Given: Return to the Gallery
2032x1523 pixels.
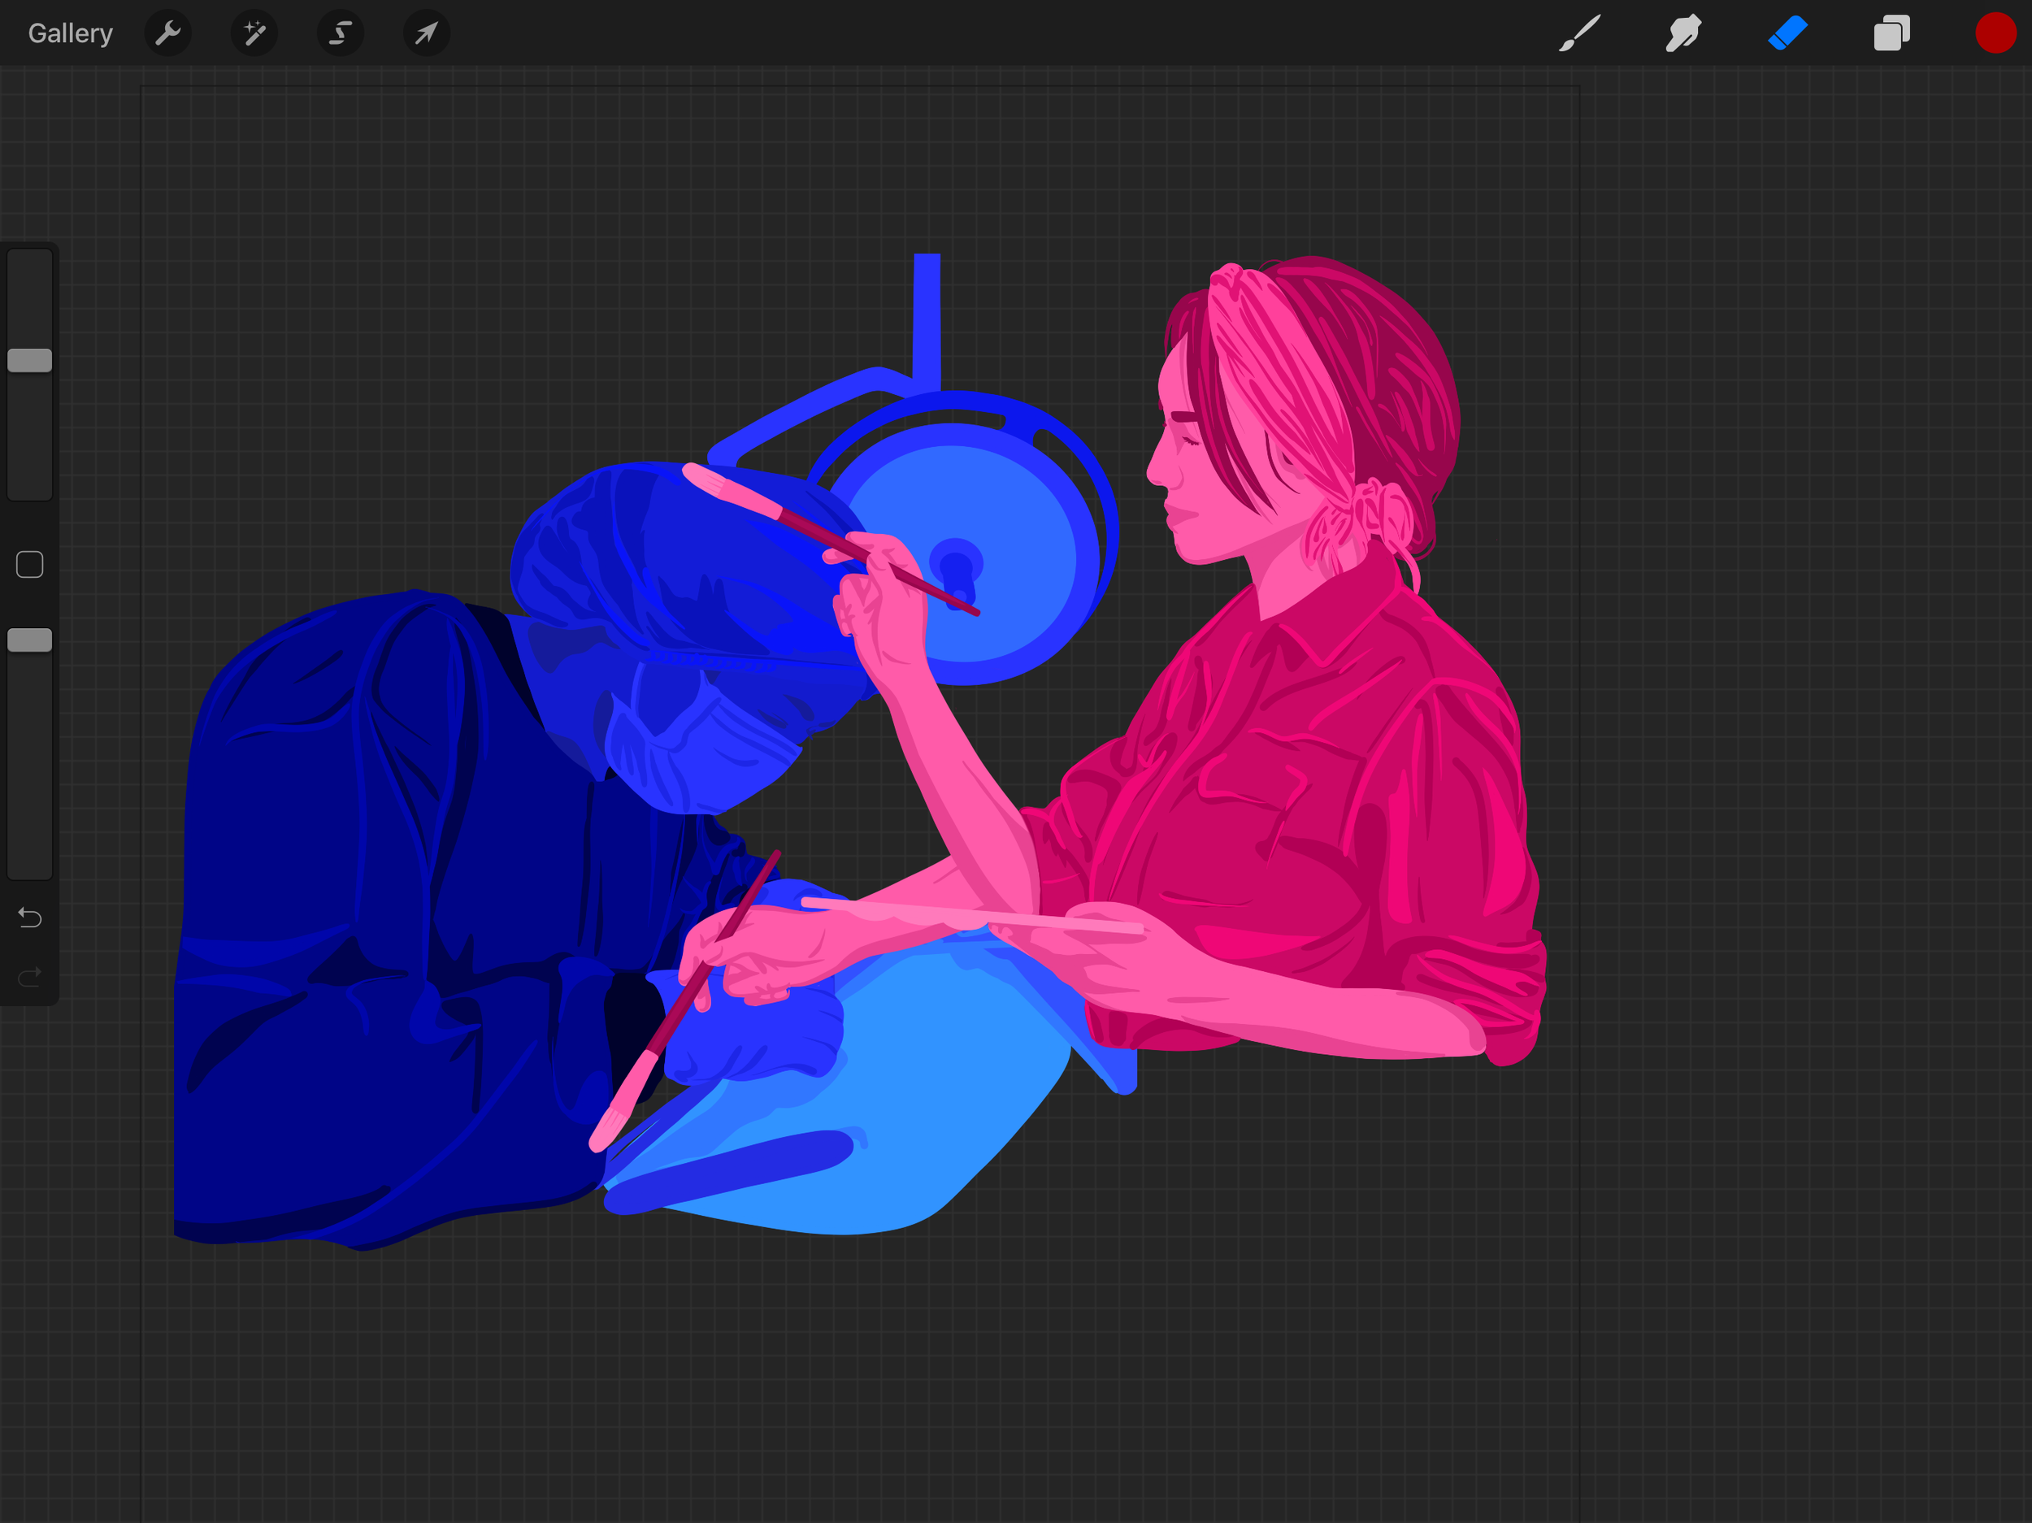Looking at the screenshot, I should [70, 34].
